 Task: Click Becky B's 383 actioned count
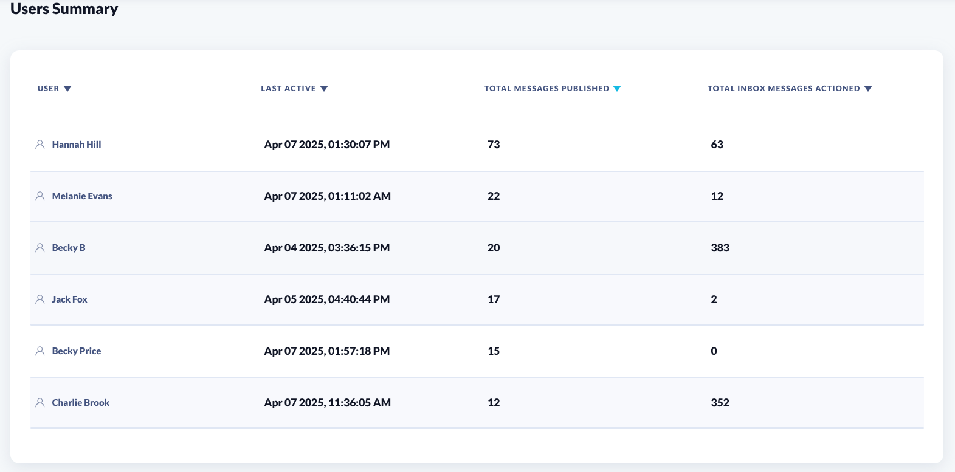pos(720,248)
